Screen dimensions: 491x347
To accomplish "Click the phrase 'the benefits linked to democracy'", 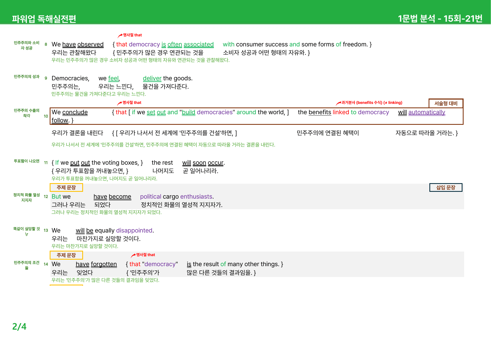I will coord(343,112).
